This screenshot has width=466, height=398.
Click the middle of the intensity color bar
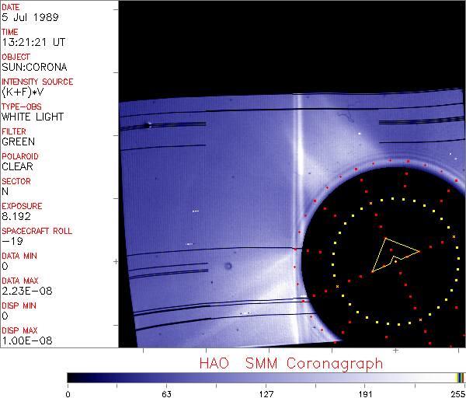(x=264, y=377)
